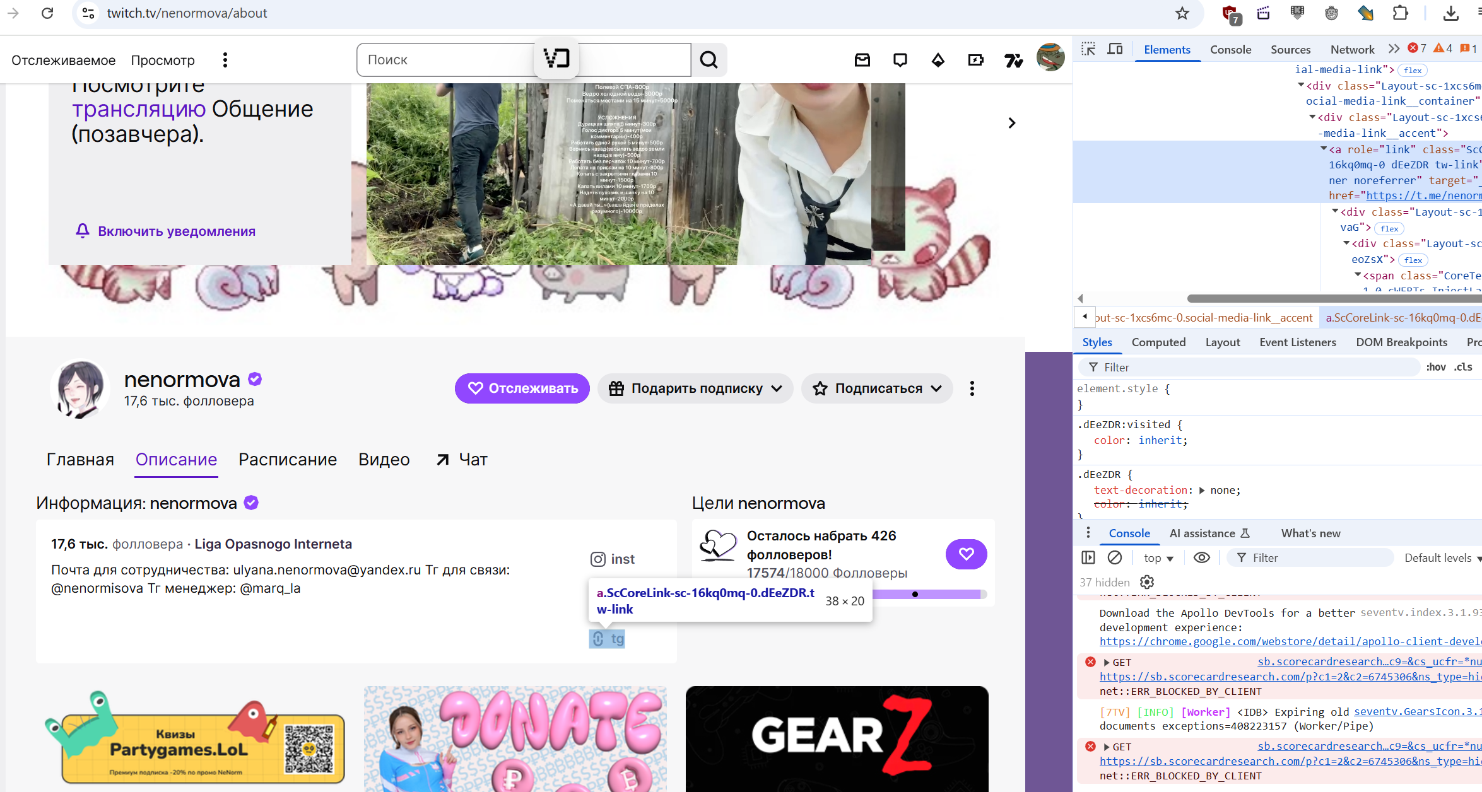Expand first GET scorecardresearch error entry
The image size is (1482, 792).
pyautogui.click(x=1107, y=662)
